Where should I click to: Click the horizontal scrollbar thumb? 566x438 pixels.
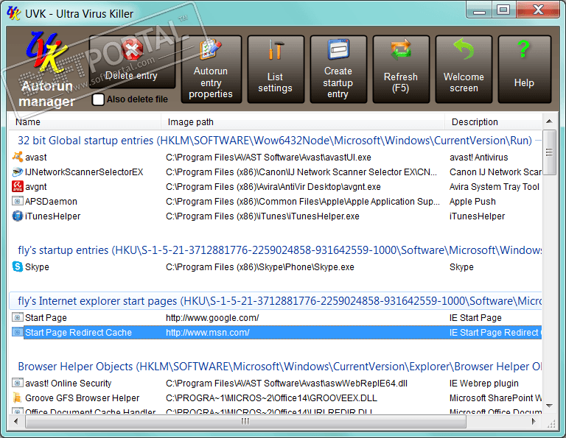pyautogui.click(x=245, y=421)
